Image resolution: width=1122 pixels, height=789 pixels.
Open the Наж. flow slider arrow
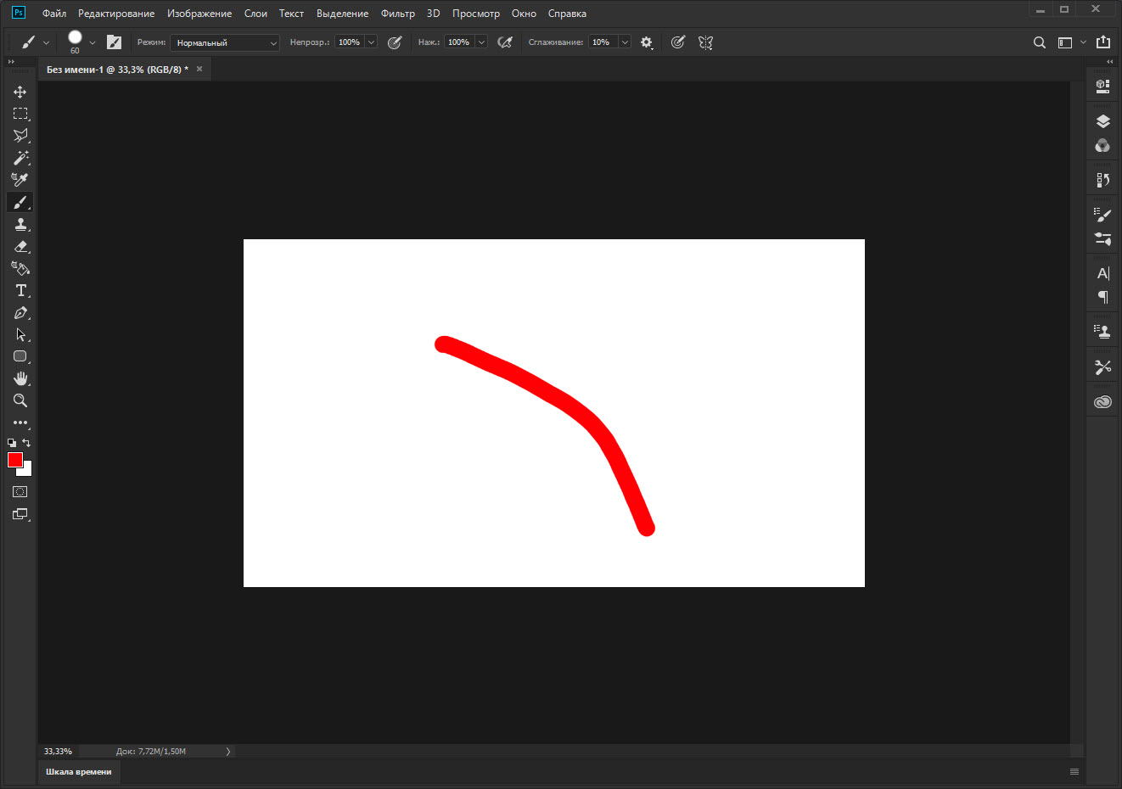(481, 42)
